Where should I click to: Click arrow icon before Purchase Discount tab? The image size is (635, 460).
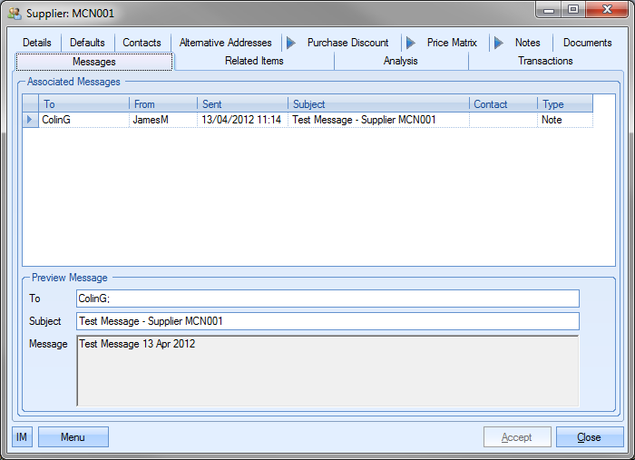[x=290, y=43]
